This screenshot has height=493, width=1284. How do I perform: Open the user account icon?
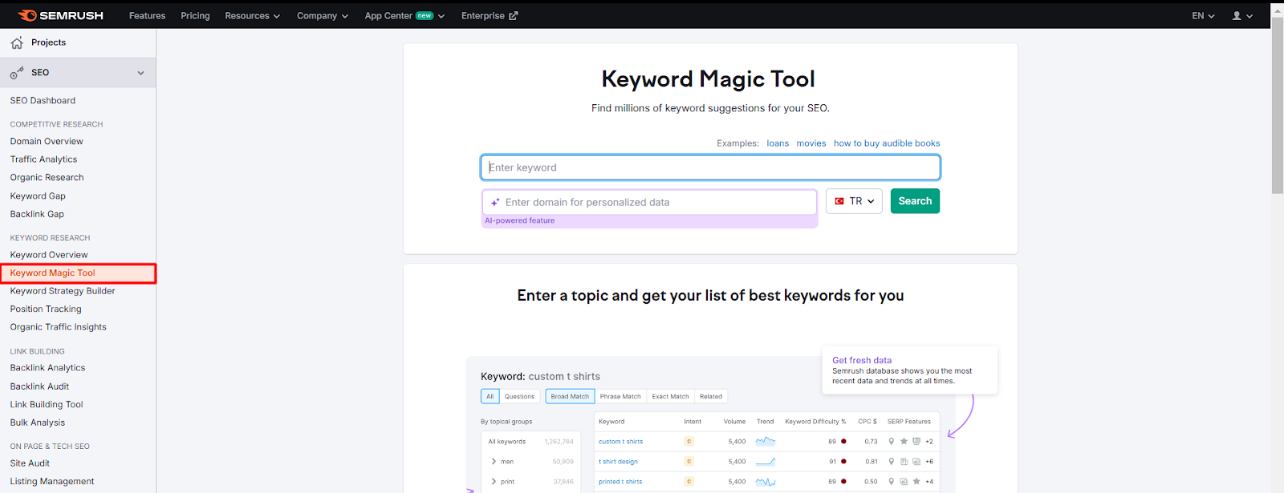[1237, 15]
